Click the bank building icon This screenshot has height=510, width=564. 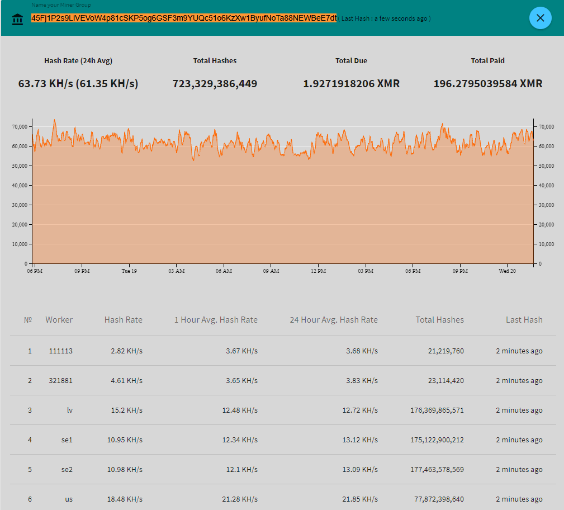pyautogui.click(x=18, y=19)
